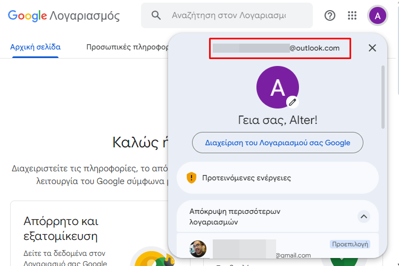The image size is (399, 266).
Task: Click the yellow shield warning icon
Action: (192, 178)
